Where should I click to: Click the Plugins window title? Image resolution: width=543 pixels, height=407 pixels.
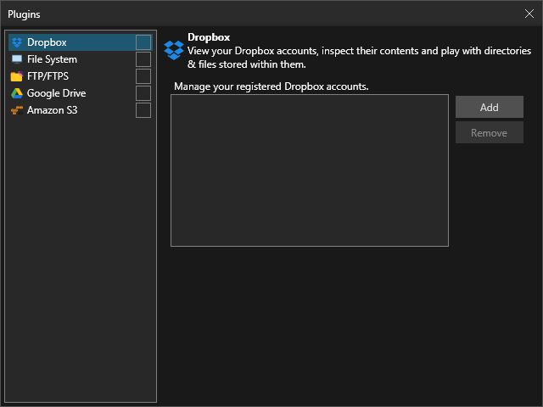pos(24,14)
